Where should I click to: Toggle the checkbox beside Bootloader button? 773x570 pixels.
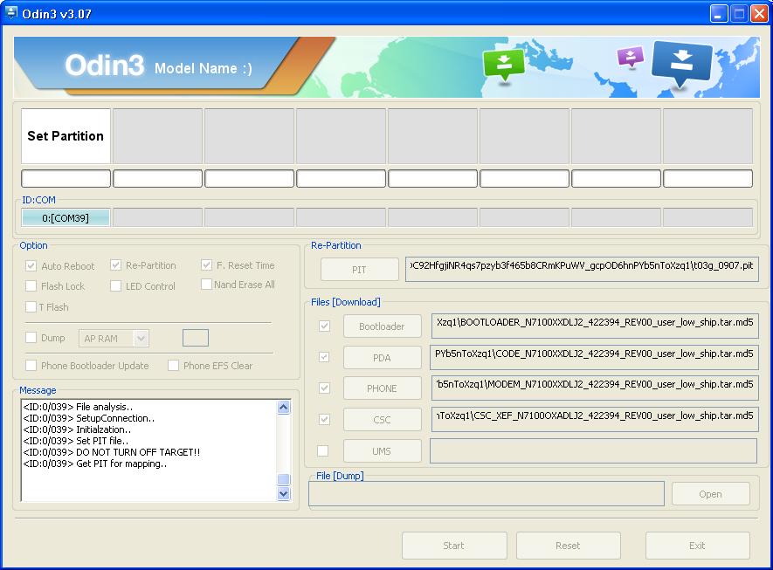tap(324, 326)
